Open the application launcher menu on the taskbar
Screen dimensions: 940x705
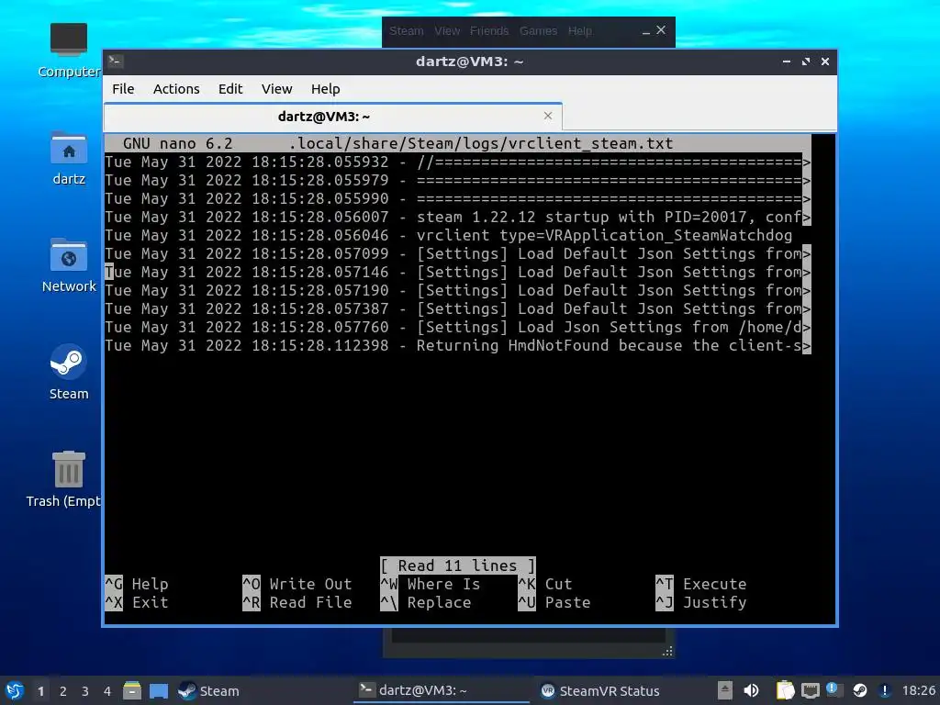tap(15, 690)
